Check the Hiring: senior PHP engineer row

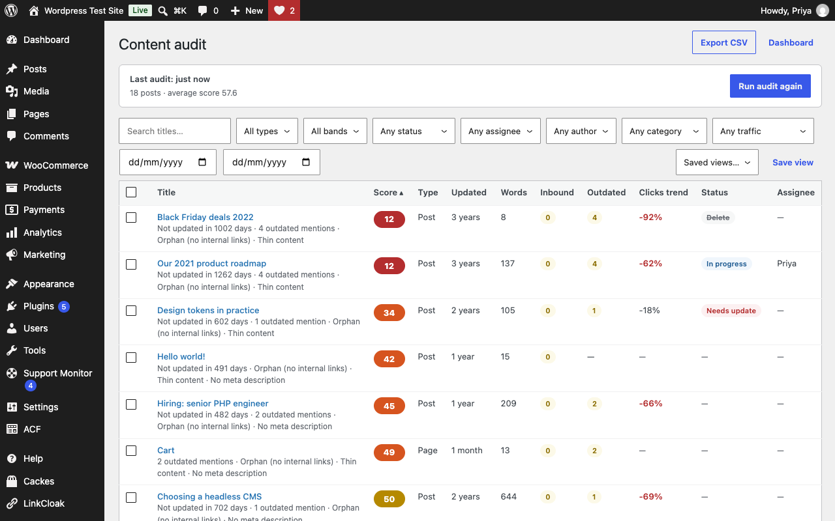coord(131,404)
